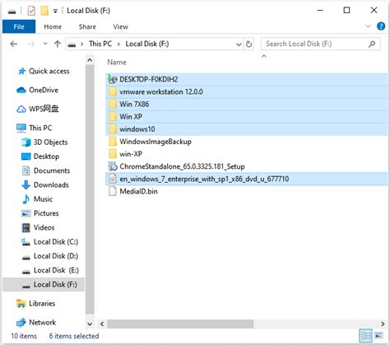Open the File menu tab
Viewport: 390px width, 345px height.
19,26
